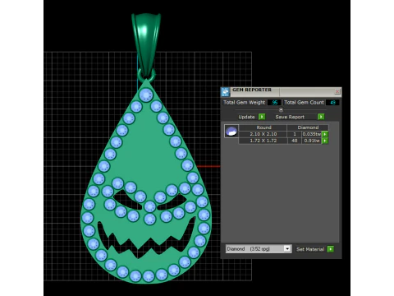Click the 'Total Gem Count' label

pos(304,102)
